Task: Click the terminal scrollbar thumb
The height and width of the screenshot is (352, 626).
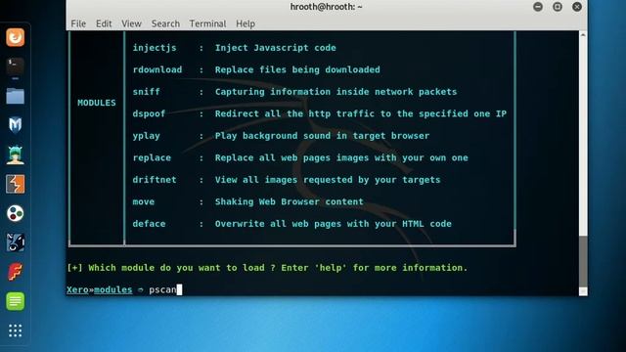Action: pyautogui.click(x=583, y=261)
